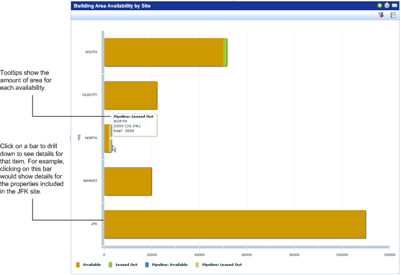Click the JFK axis label

tap(94, 224)
